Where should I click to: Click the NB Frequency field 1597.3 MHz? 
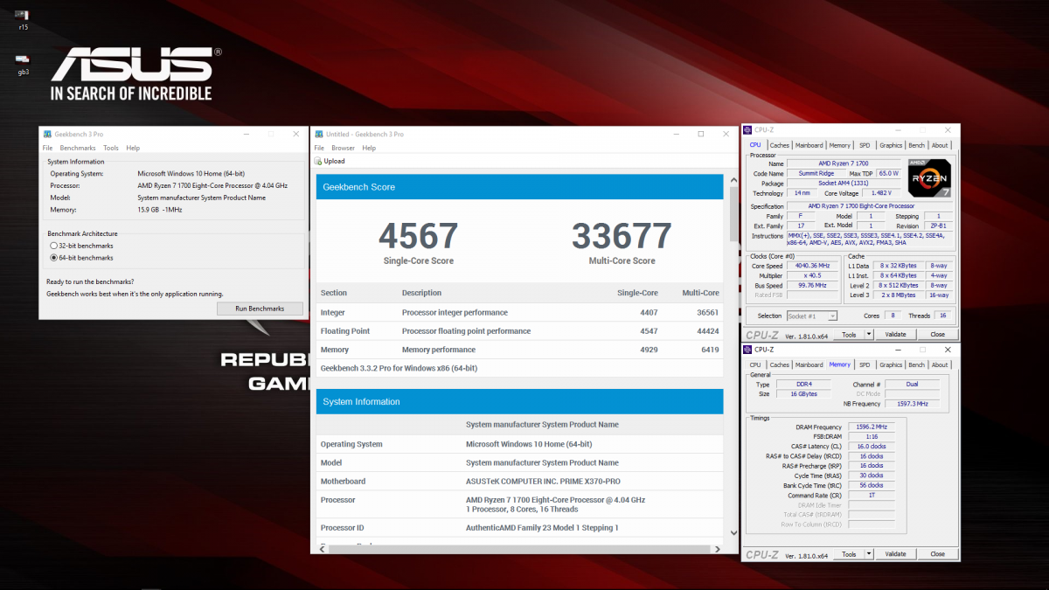click(x=913, y=404)
